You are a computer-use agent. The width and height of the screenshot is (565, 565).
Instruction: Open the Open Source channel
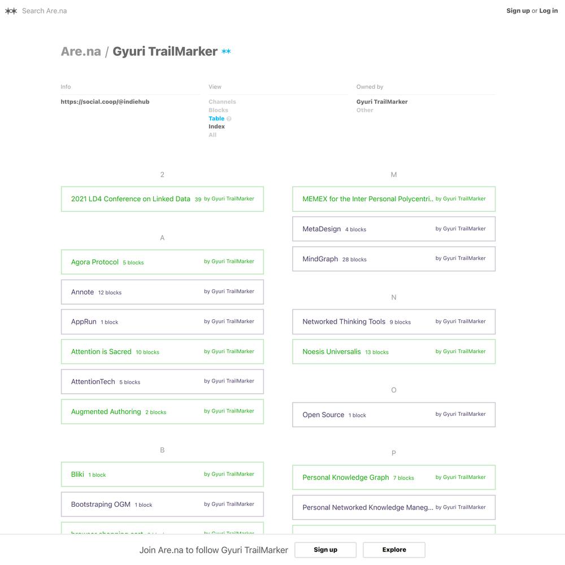point(394,415)
